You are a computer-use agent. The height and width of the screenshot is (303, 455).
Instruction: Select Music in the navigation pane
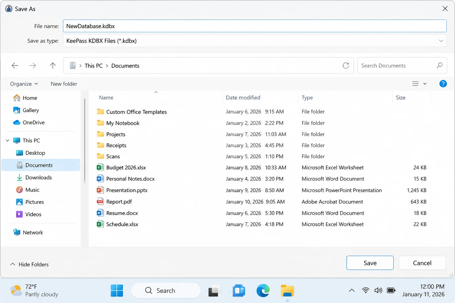click(41, 190)
